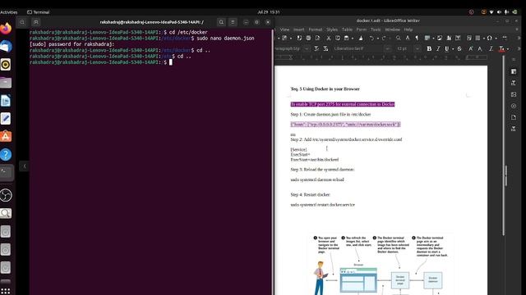Open the Table menu in Writer
The width and height of the screenshot is (526, 295).
(347, 29)
